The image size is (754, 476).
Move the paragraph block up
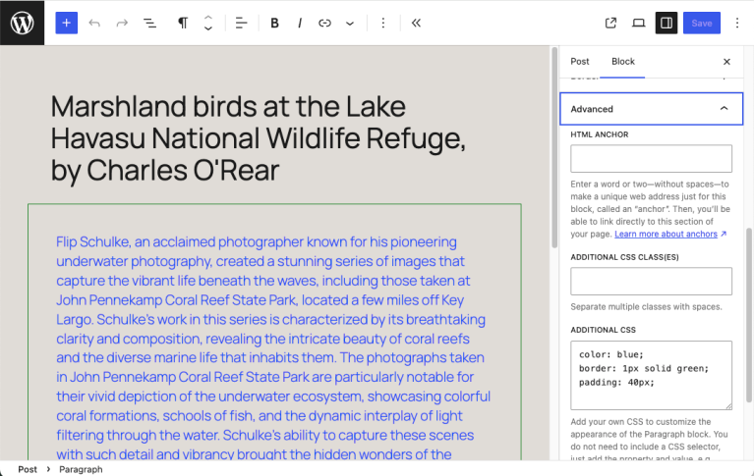pos(208,18)
